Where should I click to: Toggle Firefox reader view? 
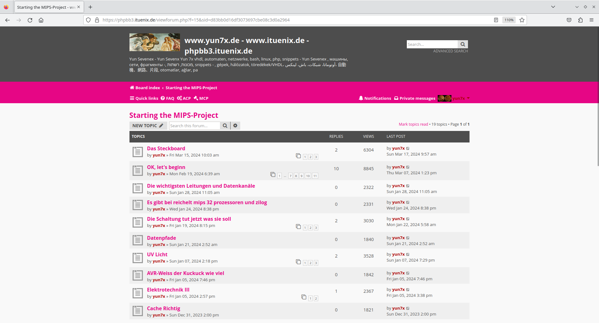[x=496, y=20]
